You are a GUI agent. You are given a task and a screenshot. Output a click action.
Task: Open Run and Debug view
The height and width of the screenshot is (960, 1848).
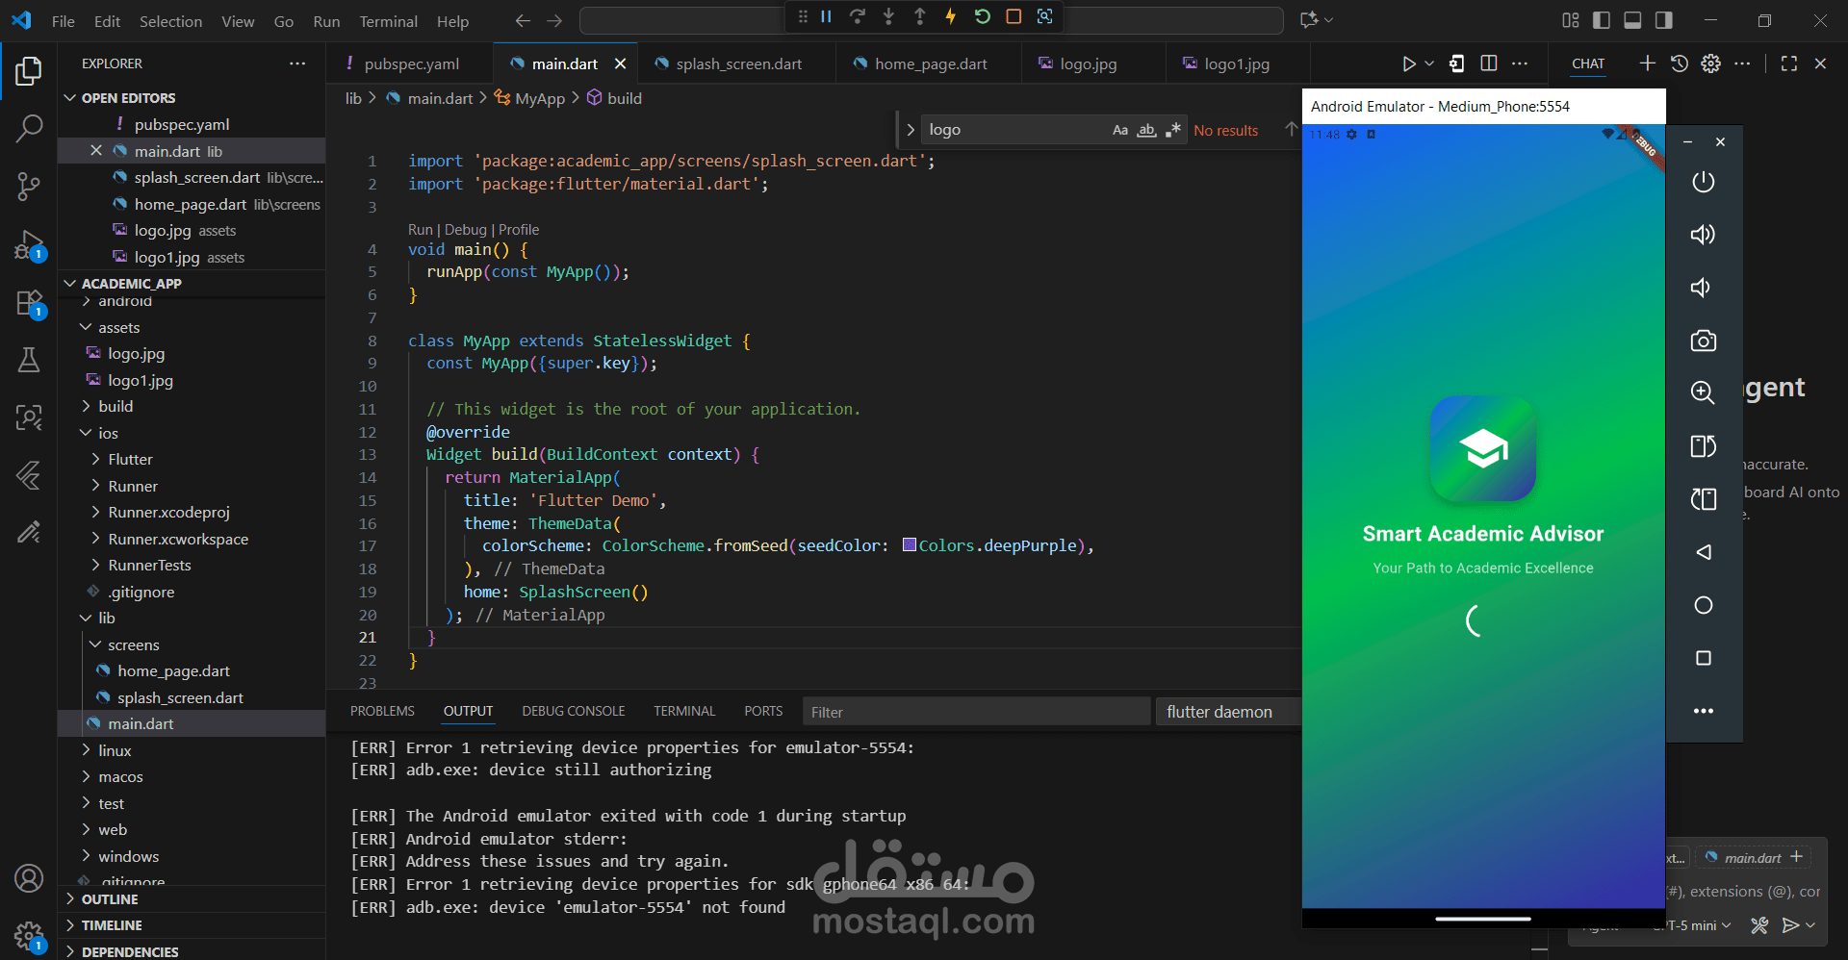tap(29, 245)
